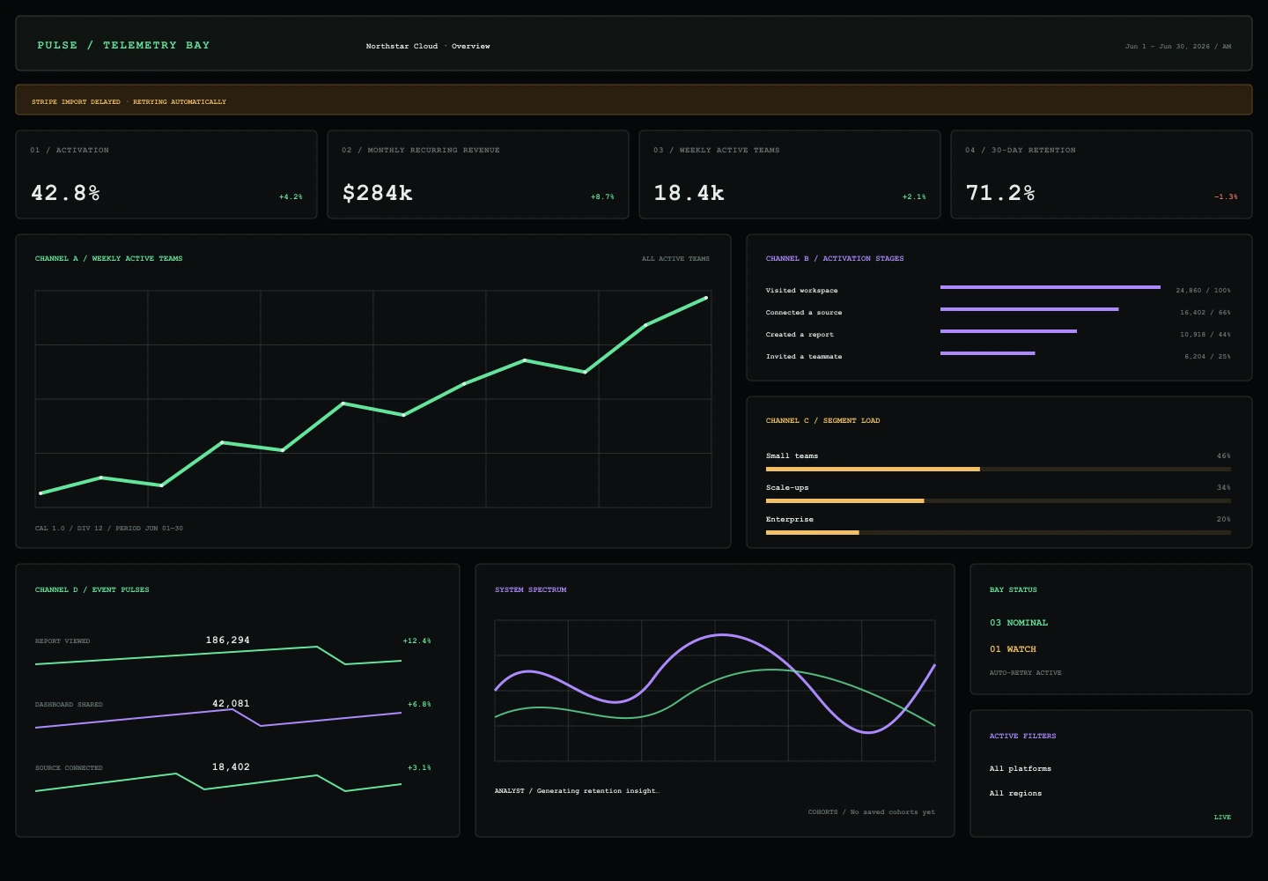The height and width of the screenshot is (881, 1268).
Task: Click the 46% Small teams percentage
Action: click(x=1224, y=455)
